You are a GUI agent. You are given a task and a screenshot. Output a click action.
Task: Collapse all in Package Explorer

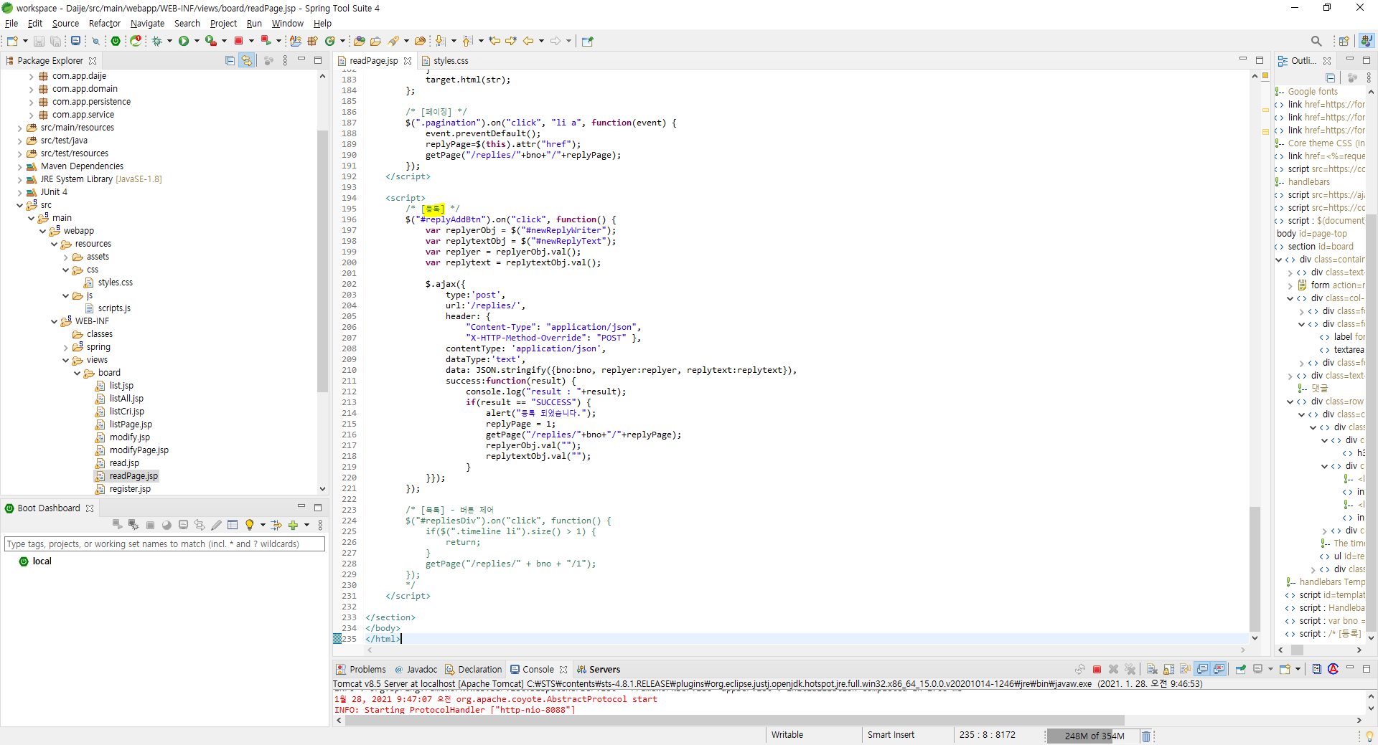[x=230, y=61]
